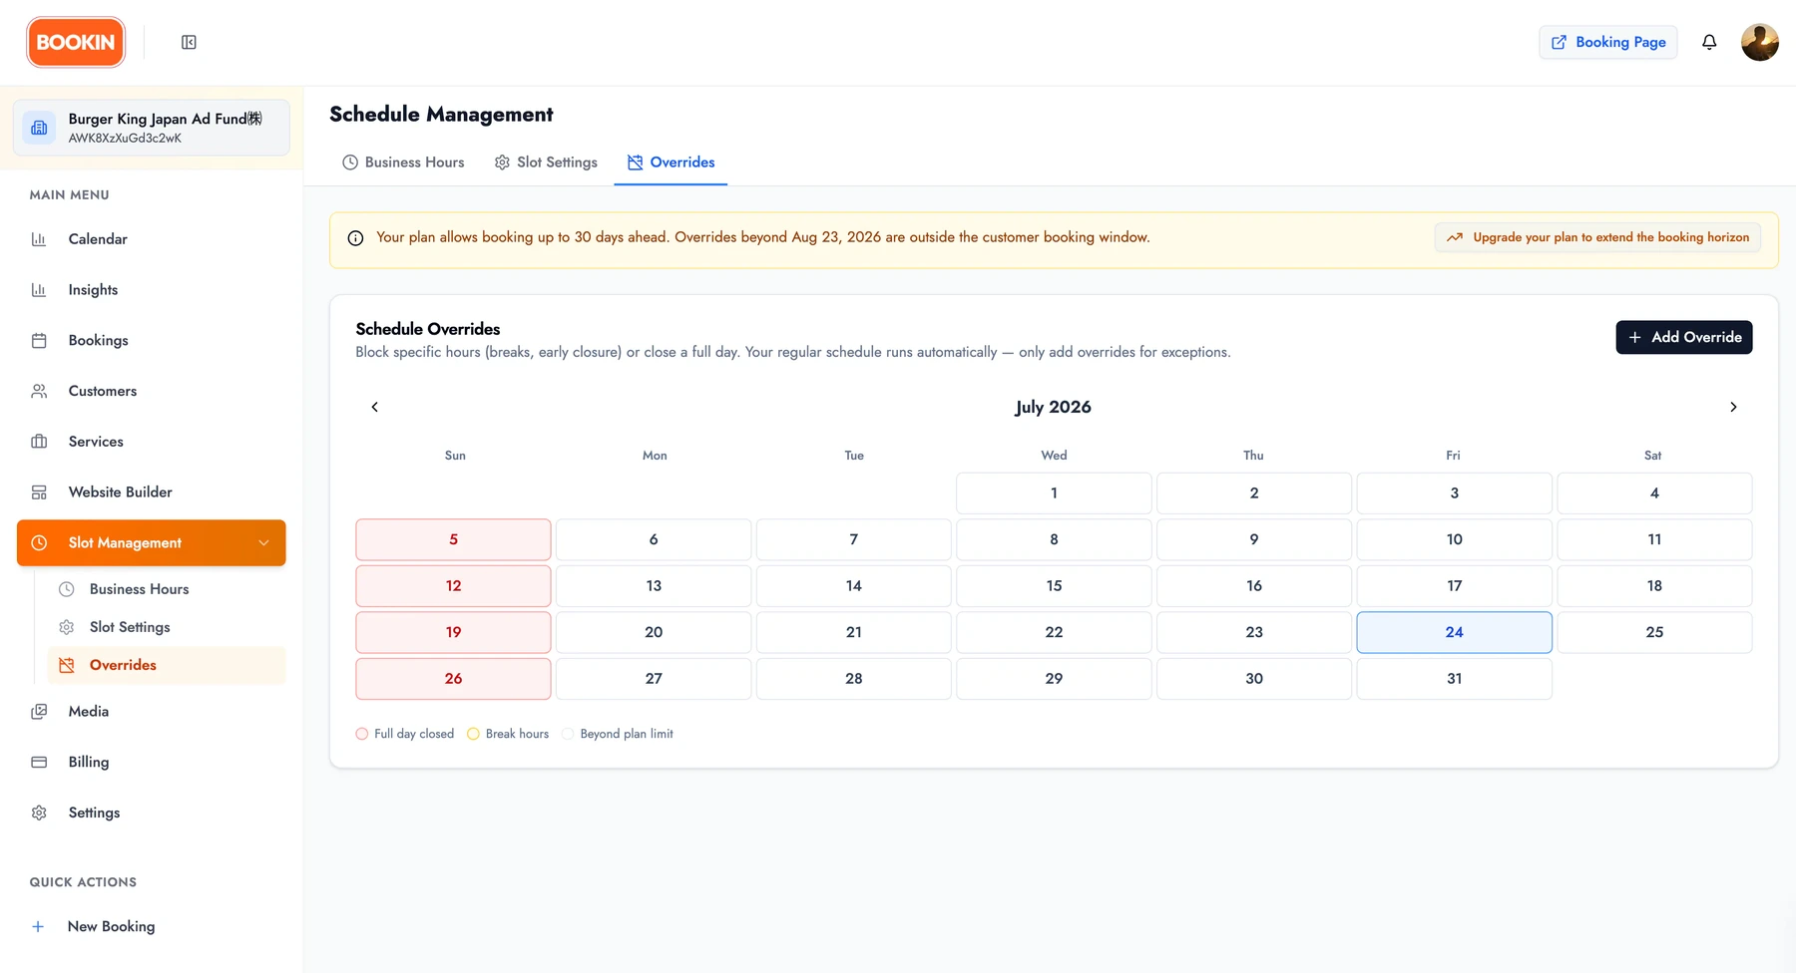Open Billing menu item
This screenshot has height=973, width=1796.
tap(152, 763)
